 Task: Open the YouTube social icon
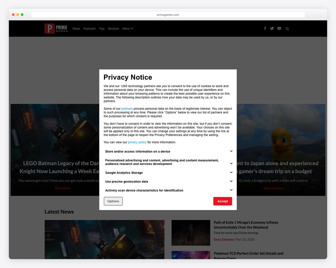[x=279, y=29]
